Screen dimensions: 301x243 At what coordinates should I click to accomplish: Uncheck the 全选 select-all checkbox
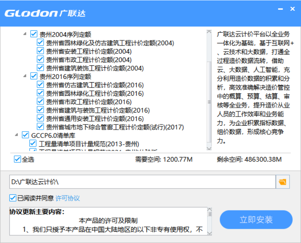coord(18,159)
